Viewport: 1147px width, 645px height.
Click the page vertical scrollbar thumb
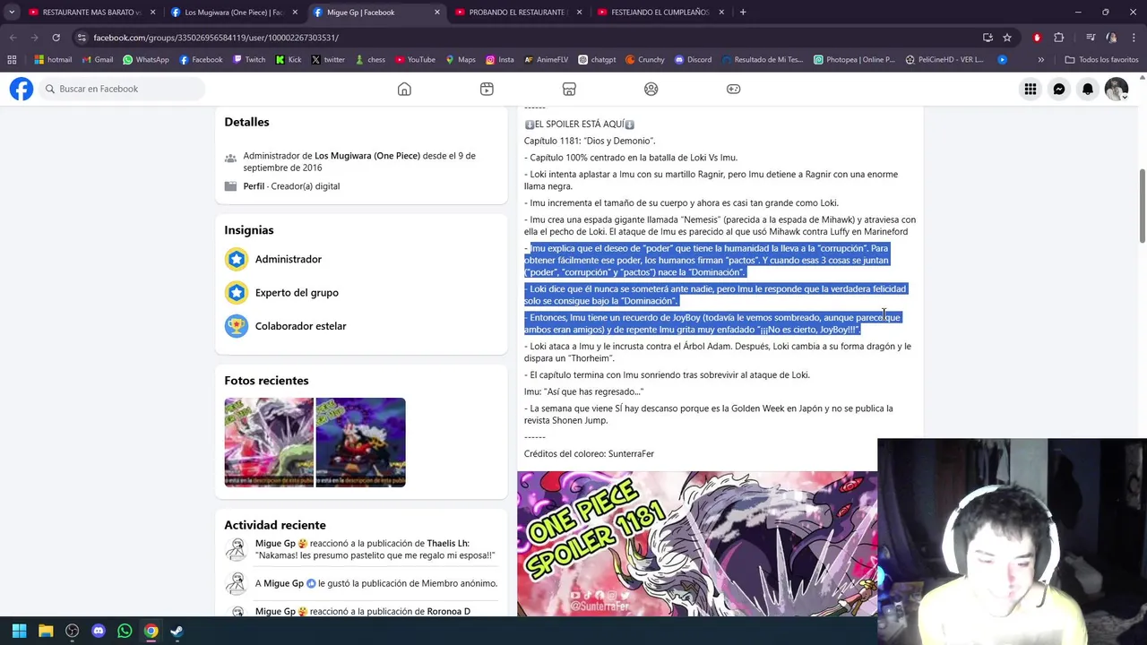click(x=1142, y=205)
